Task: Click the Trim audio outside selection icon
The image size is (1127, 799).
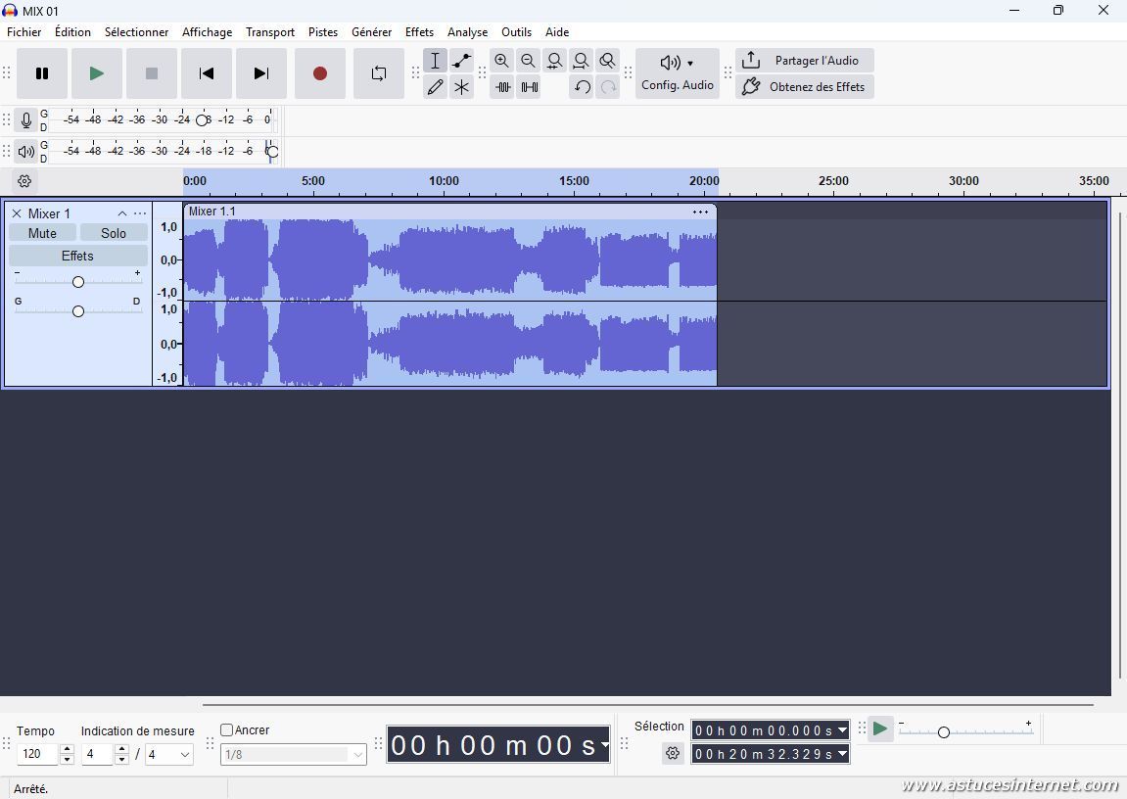Action: coord(502,87)
